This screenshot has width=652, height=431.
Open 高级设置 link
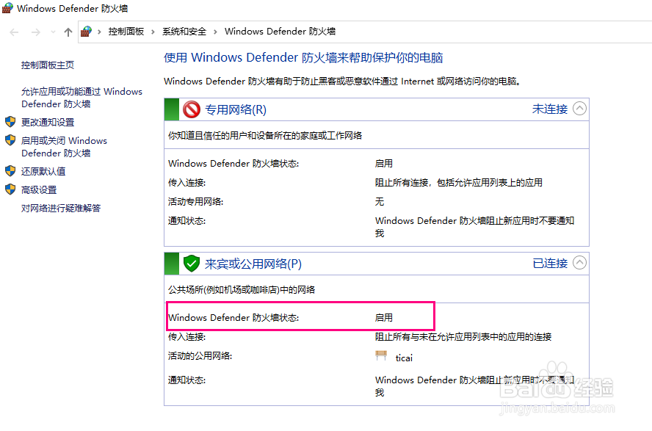pos(39,190)
